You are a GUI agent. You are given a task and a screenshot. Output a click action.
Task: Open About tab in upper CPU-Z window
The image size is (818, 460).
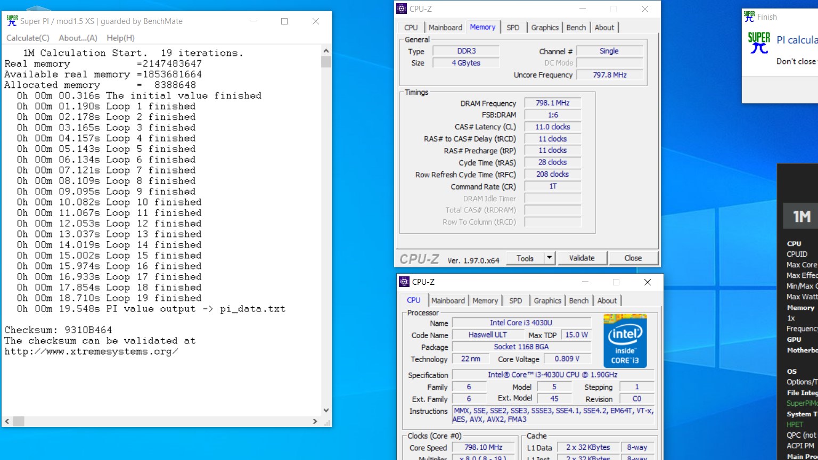point(604,28)
